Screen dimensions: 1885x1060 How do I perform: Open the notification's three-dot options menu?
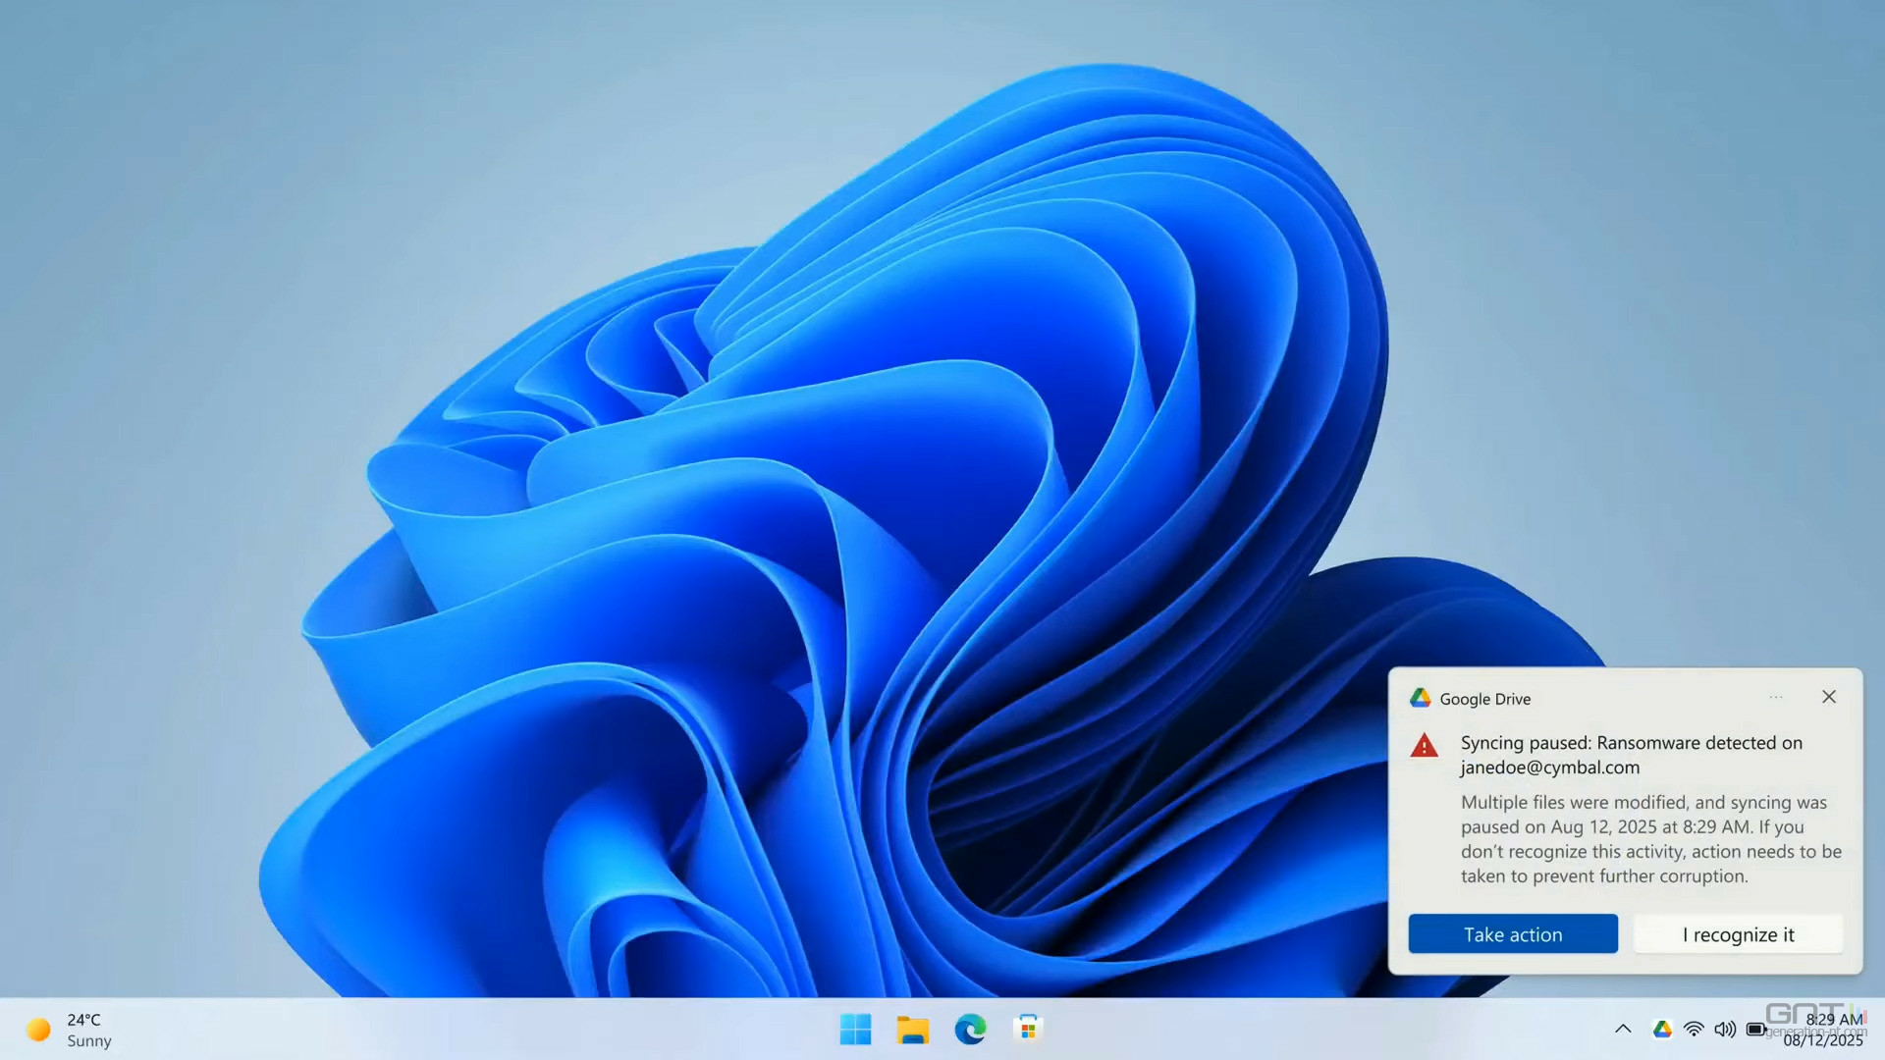(x=1776, y=697)
